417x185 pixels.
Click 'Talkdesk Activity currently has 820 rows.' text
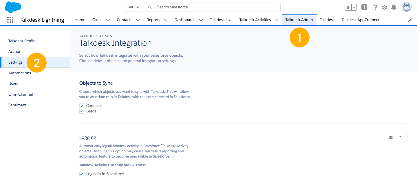pyautogui.click(x=113, y=165)
